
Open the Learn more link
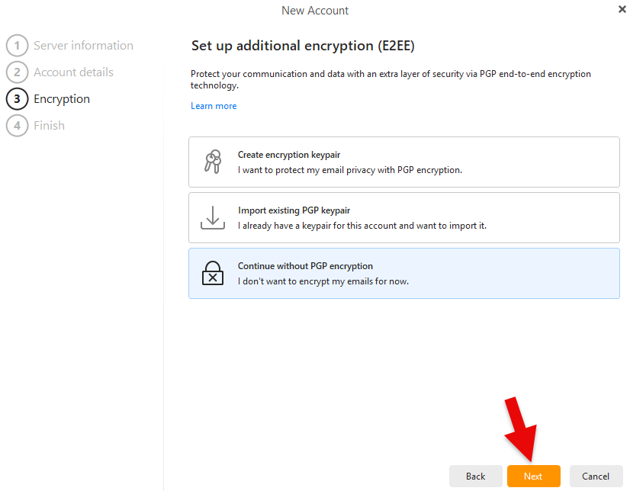pos(214,106)
